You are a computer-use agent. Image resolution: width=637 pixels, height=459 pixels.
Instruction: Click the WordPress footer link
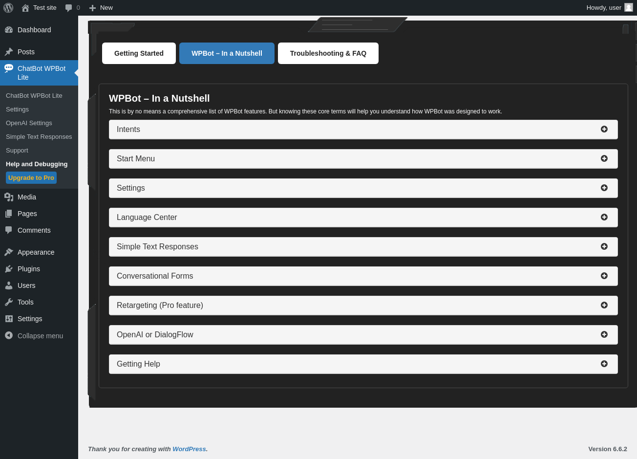pyautogui.click(x=189, y=449)
